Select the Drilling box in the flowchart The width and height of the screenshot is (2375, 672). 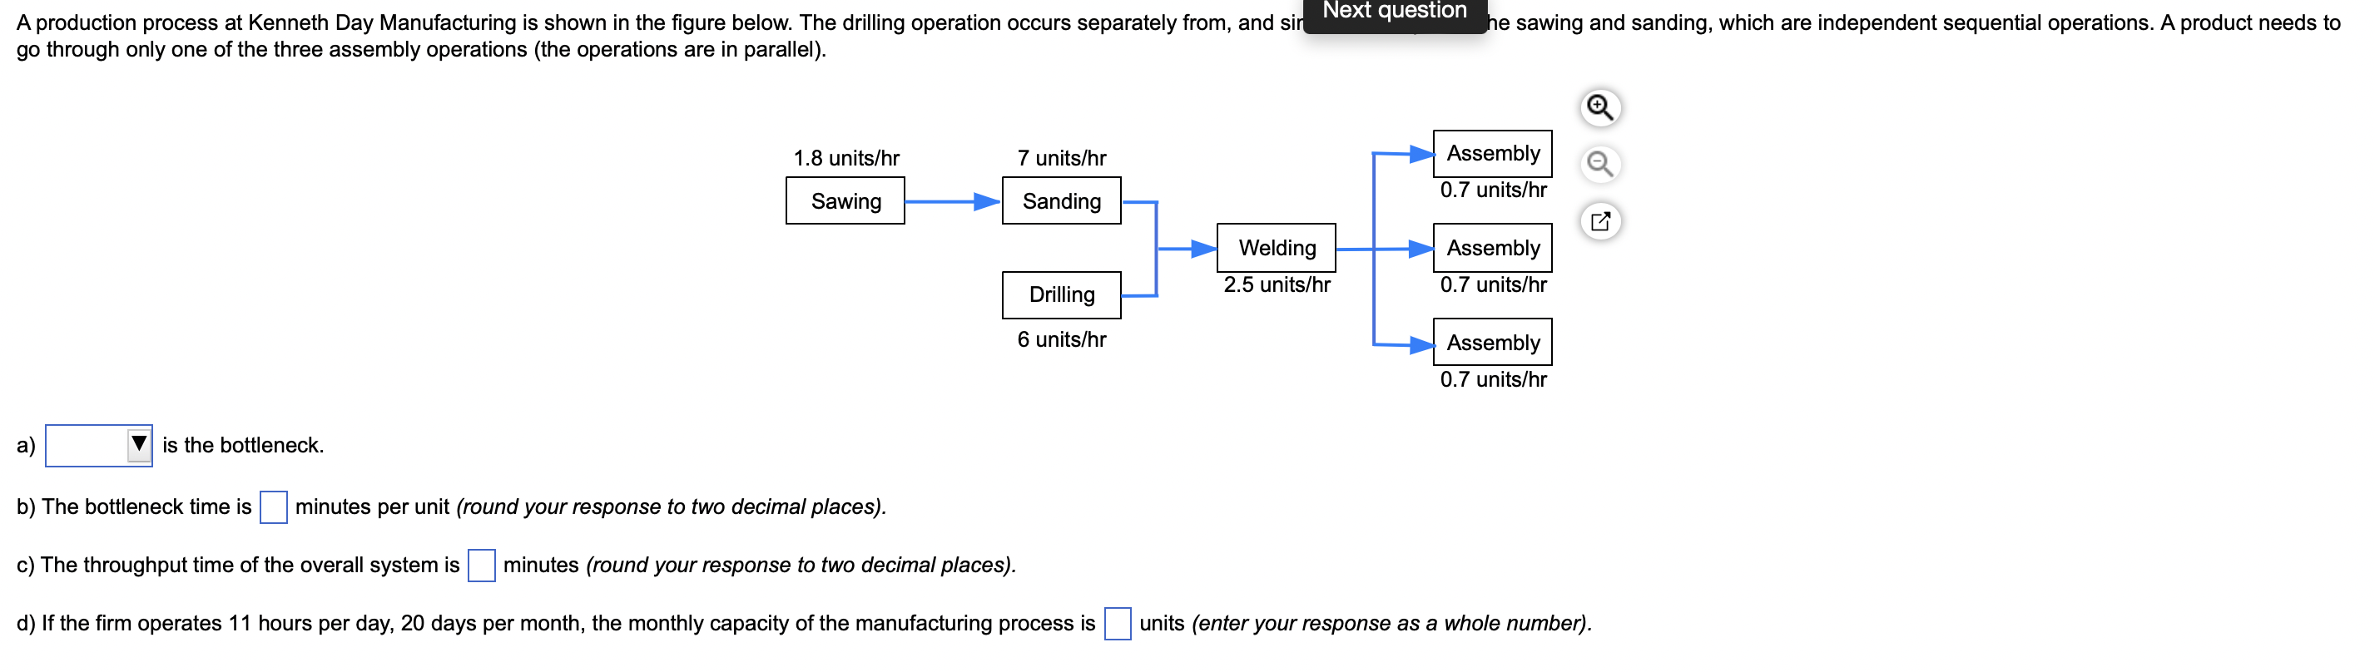tap(1061, 295)
